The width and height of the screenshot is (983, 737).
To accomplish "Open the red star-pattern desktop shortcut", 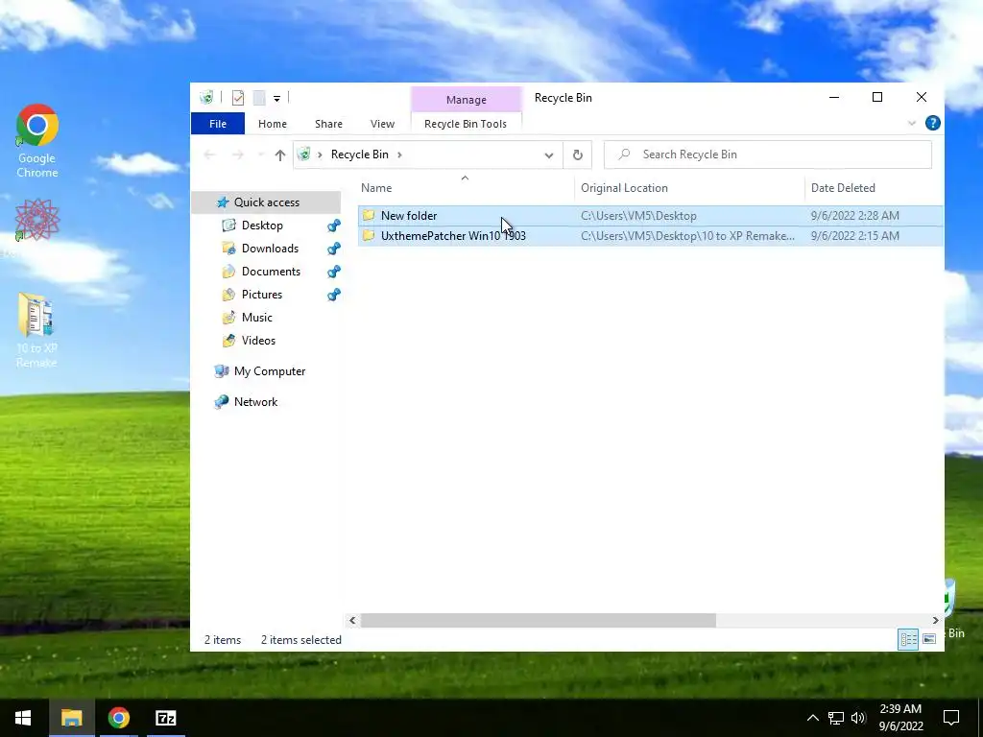I will (37, 220).
